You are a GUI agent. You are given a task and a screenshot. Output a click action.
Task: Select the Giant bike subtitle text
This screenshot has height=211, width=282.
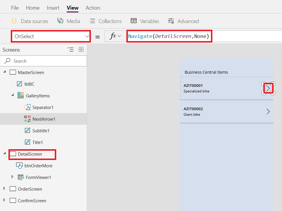click(x=192, y=115)
